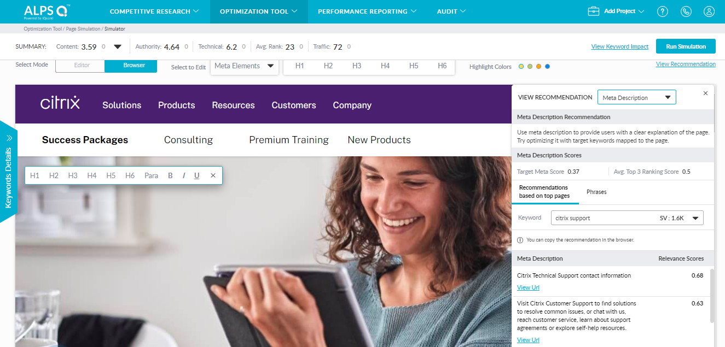725x347 pixels.
Task: Click the recommendations list scrollbar
Action: 712,295
